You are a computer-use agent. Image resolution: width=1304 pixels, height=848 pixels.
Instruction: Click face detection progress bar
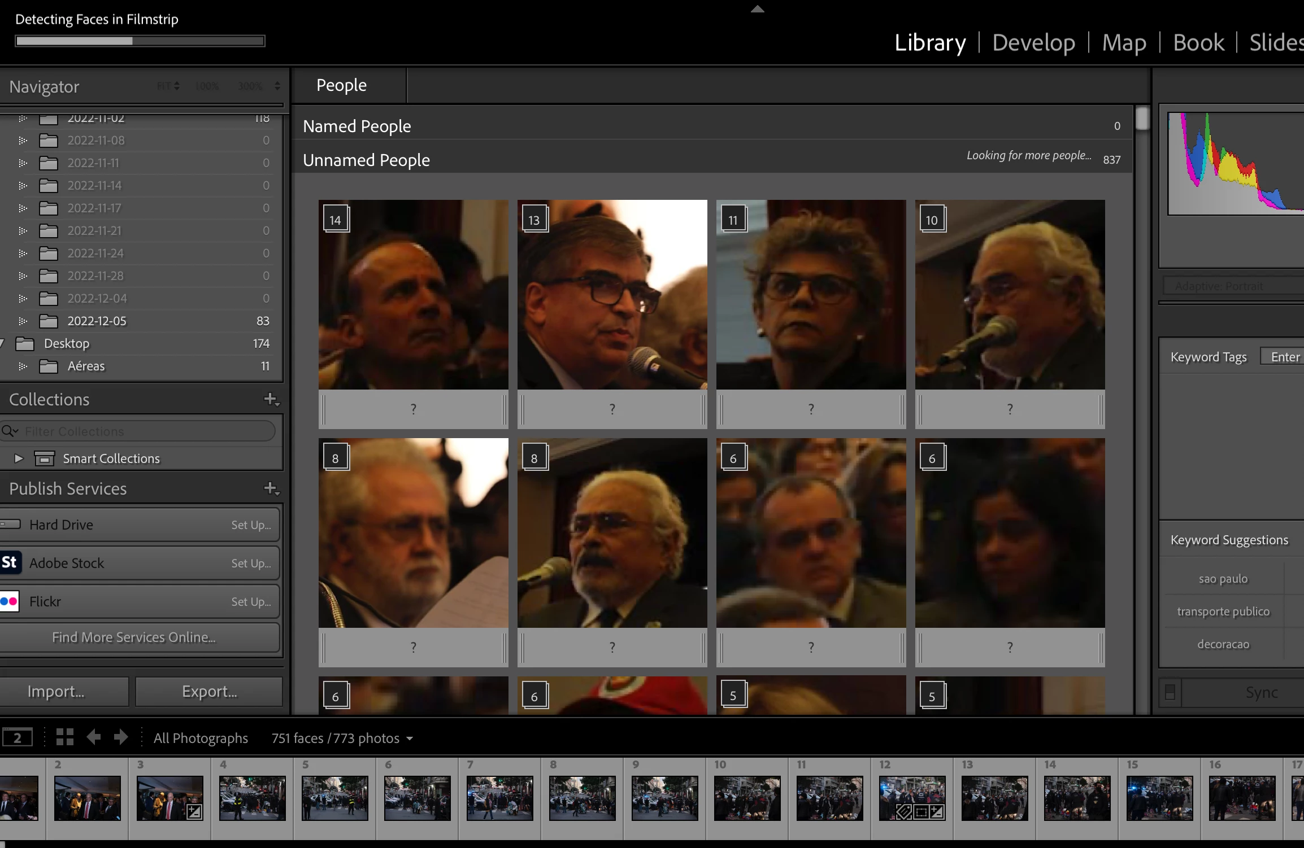pyautogui.click(x=140, y=41)
